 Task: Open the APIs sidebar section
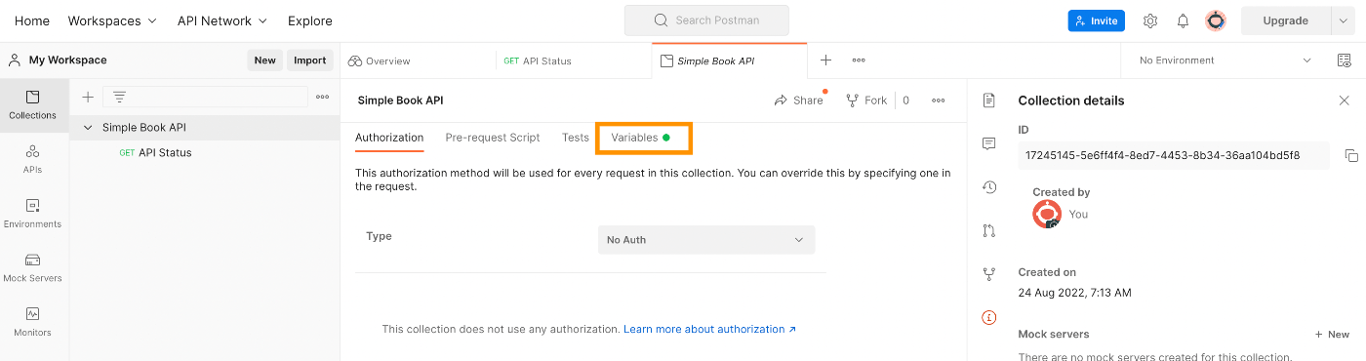pyautogui.click(x=33, y=159)
